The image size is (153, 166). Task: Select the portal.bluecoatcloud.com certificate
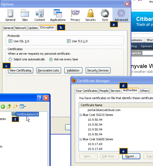coord(104,110)
